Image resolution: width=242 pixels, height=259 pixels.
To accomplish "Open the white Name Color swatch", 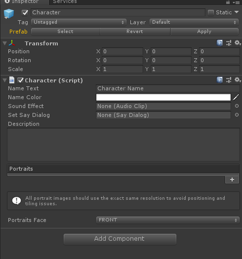I will click(x=163, y=97).
